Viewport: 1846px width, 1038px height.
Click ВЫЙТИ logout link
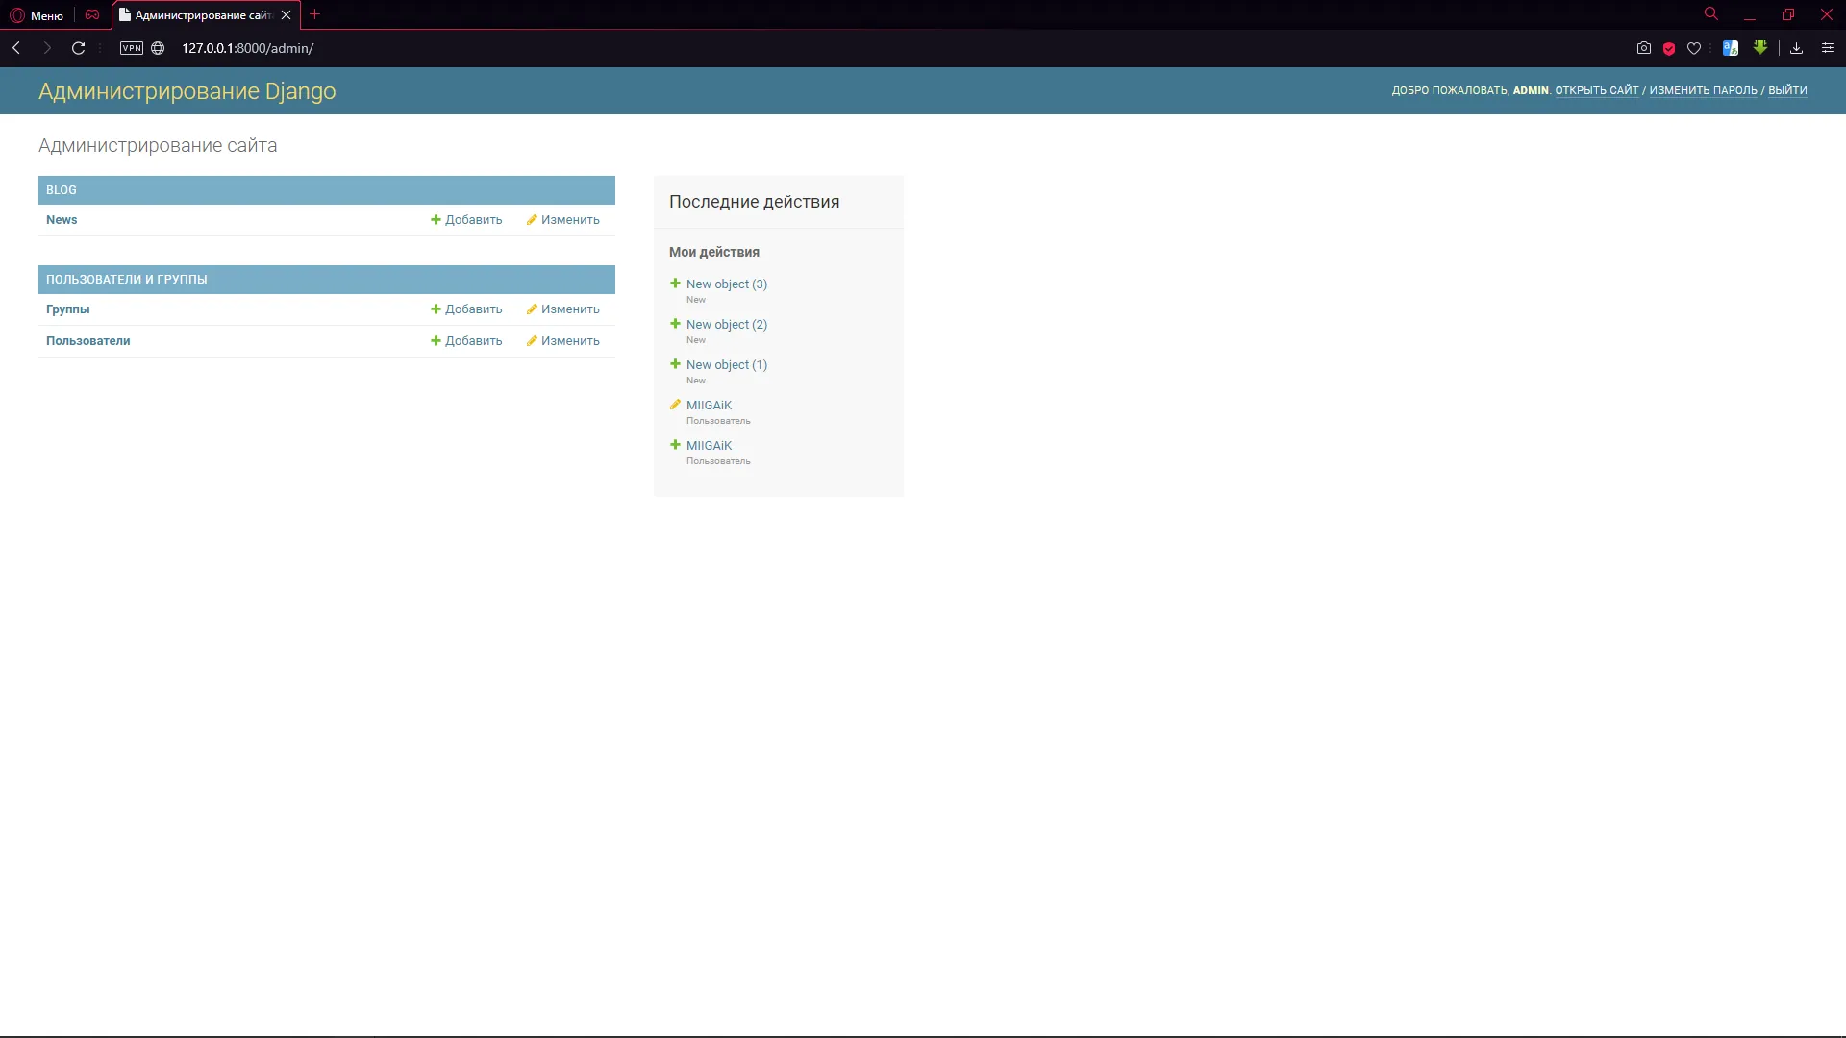pos(1787,90)
